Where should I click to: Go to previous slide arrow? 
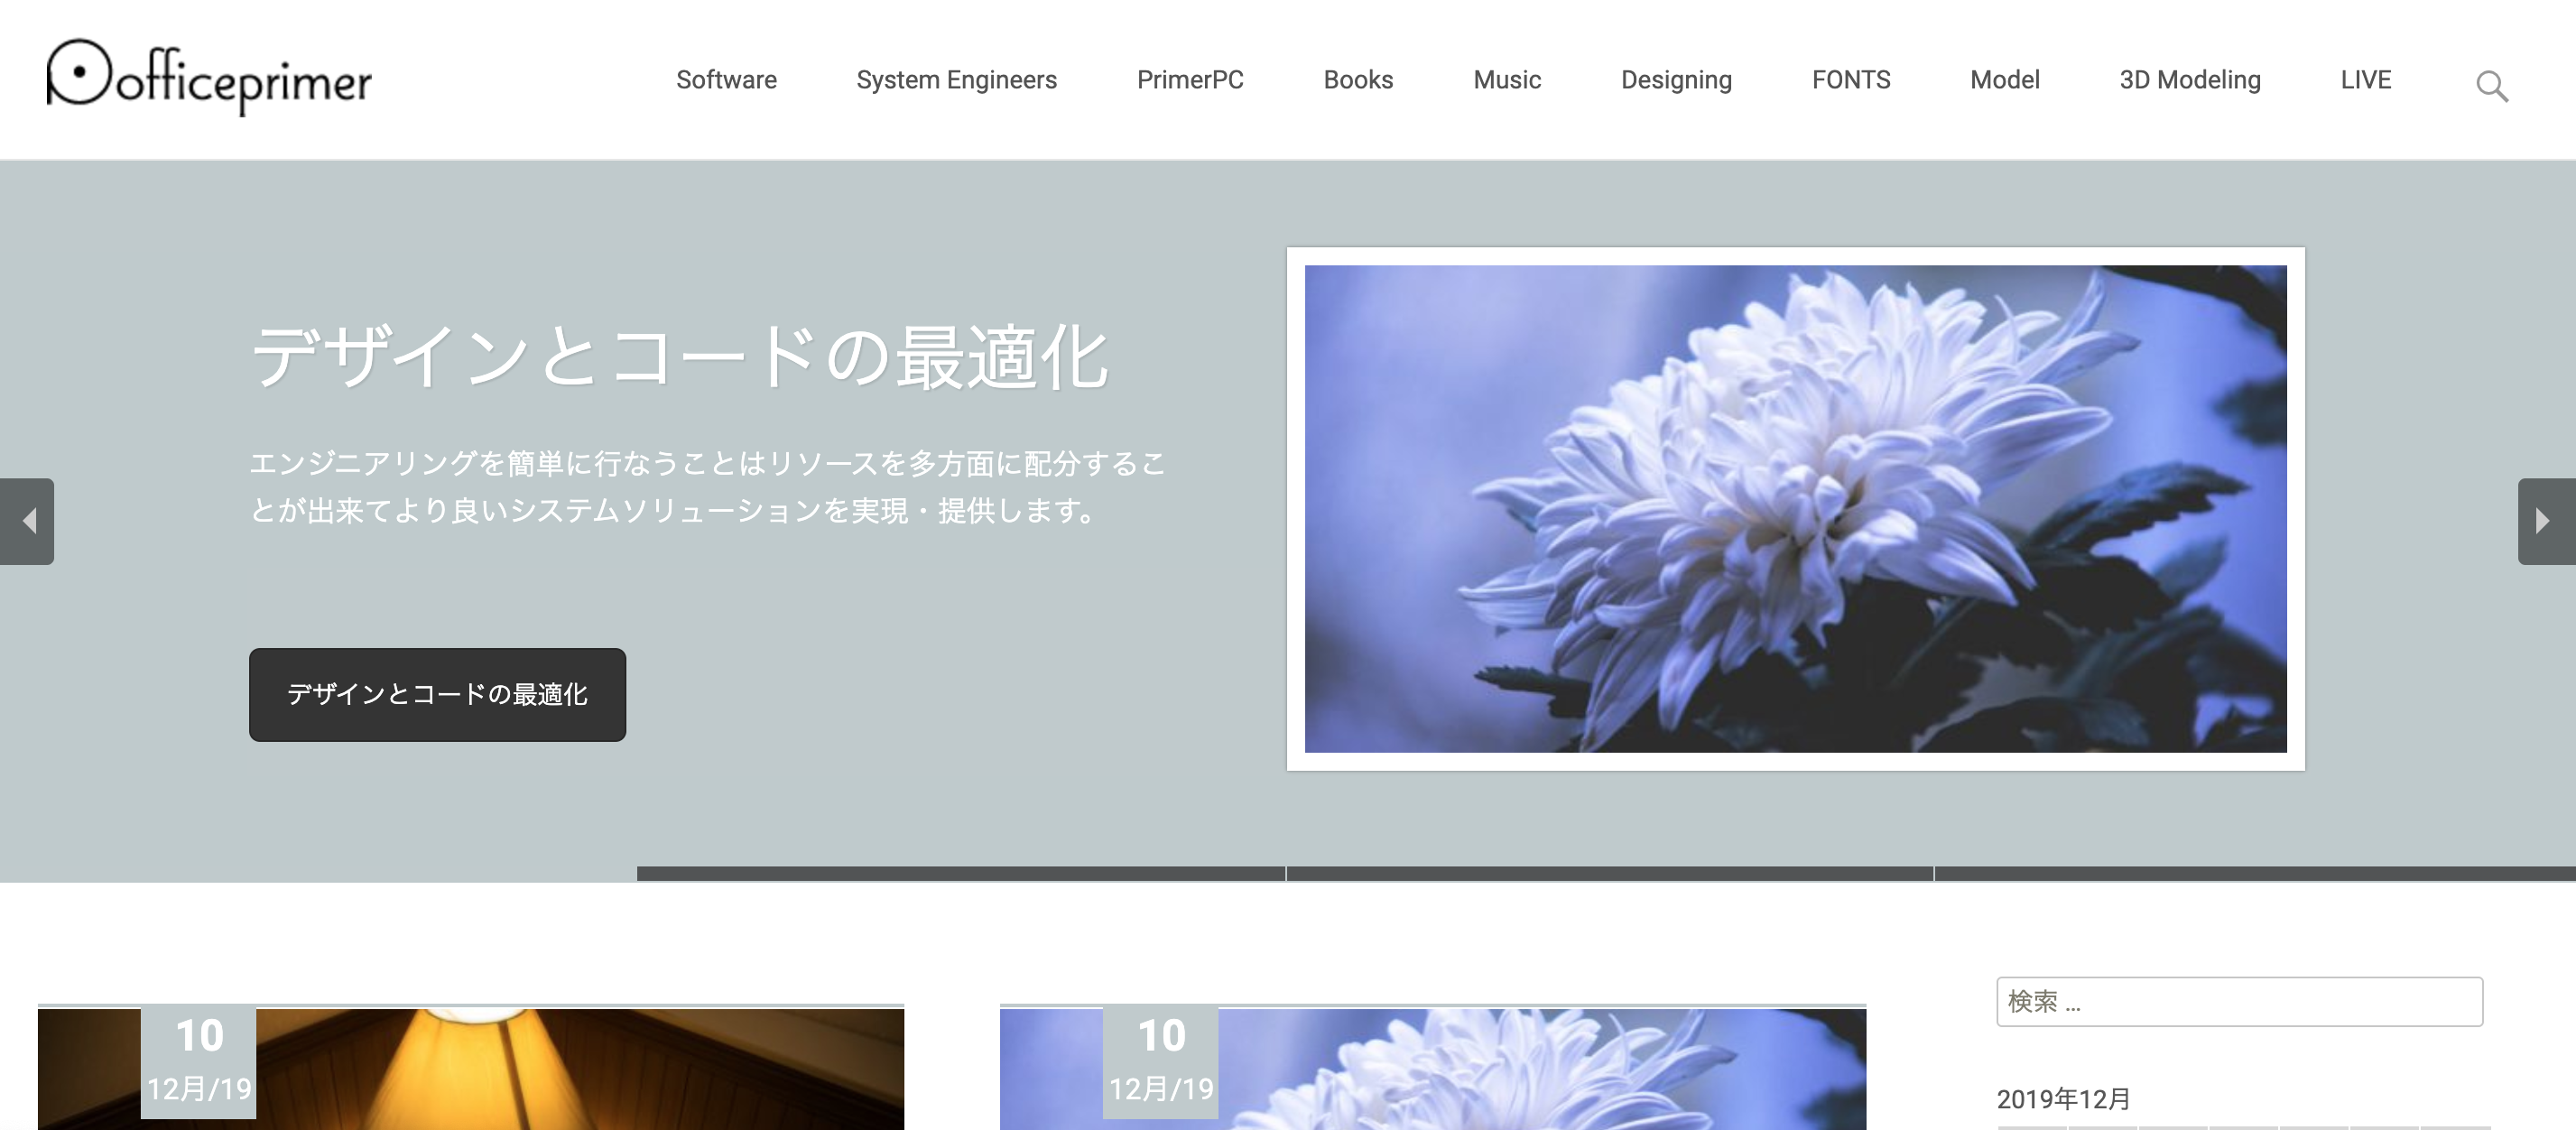27,521
